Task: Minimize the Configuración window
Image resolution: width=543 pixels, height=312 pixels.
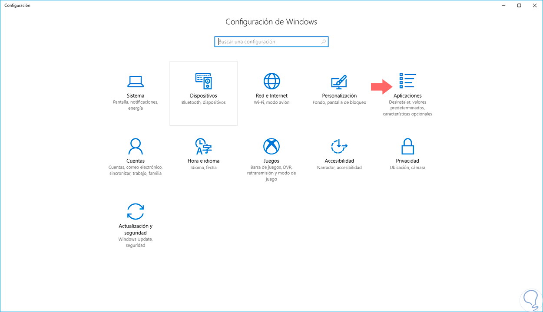Action: pyautogui.click(x=503, y=6)
